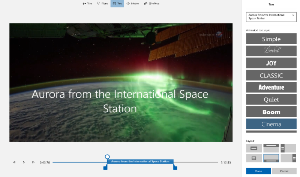Viewport: 300px width, 177px height.
Task: Open the 3D effects tool
Action: 151,3
